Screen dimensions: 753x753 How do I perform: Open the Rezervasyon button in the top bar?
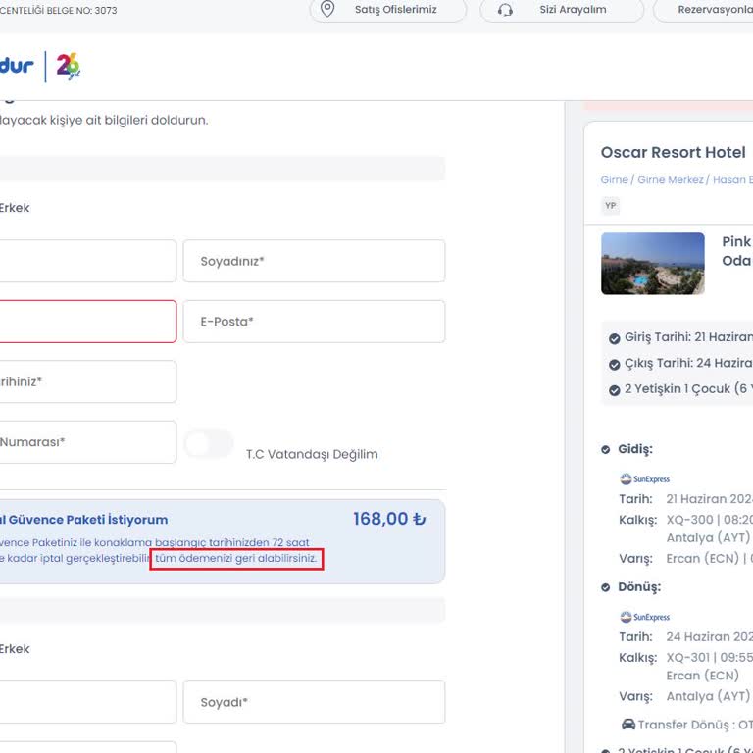click(x=713, y=10)
